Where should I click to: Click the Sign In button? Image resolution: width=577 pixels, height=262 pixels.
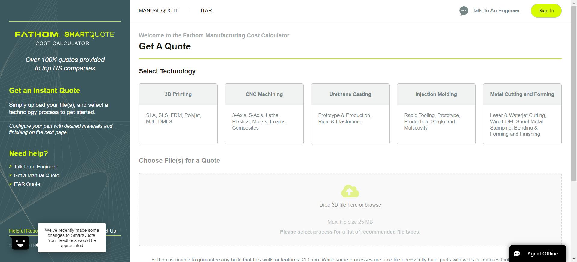(x=546, y=11)
